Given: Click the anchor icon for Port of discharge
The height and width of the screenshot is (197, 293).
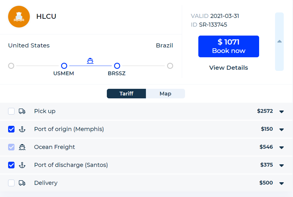Looking at the screenshot, I should pos(22,165).
